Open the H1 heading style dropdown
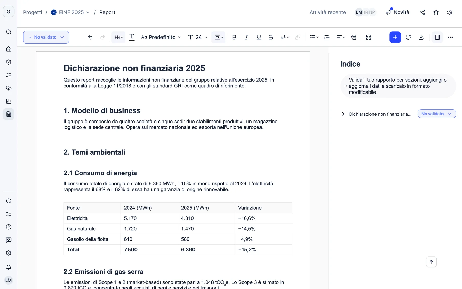Viewport: 462px width, 289px height. [119, 37]
